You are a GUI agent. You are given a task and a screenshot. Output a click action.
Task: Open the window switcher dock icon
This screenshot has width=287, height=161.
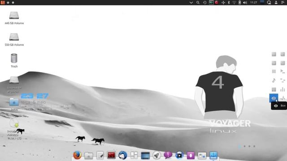202,156
